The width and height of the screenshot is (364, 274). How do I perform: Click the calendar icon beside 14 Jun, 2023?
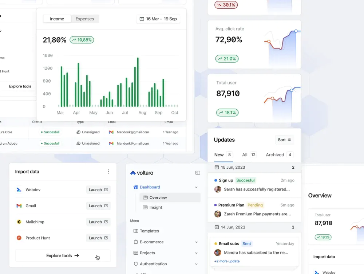tap(217, 227)
